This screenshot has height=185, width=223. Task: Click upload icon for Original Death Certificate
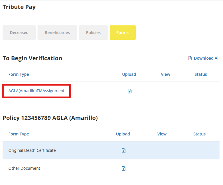coord(123,151)
